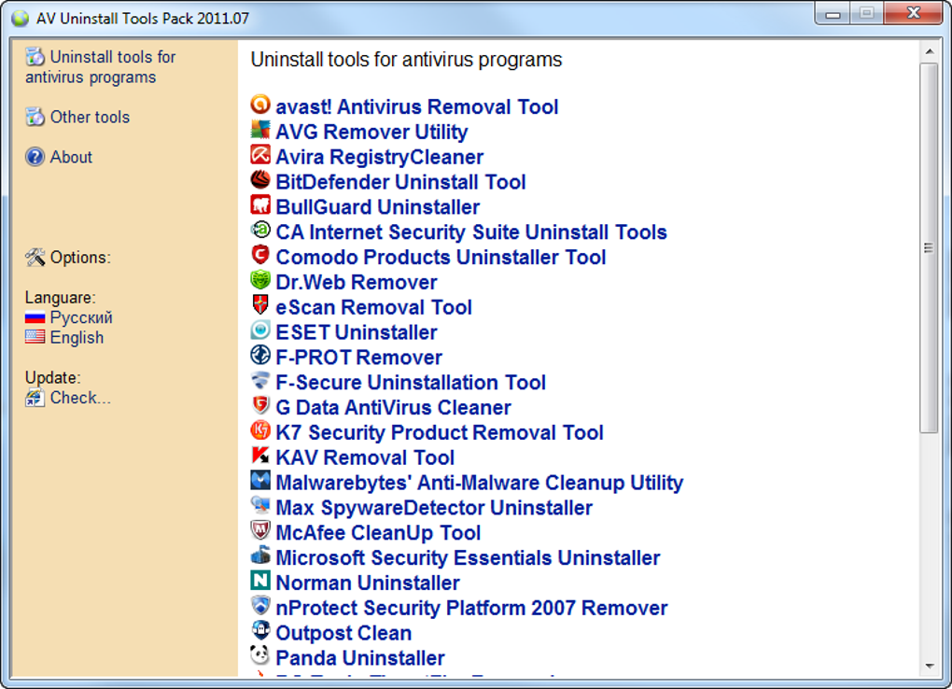This screenshot has height=689, width=952.
Task: Click the ESET eye icon
Action: pyautogui.click(x=260, y=330)
